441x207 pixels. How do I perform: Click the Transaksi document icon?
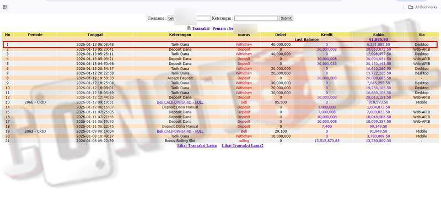pos(189,28)
